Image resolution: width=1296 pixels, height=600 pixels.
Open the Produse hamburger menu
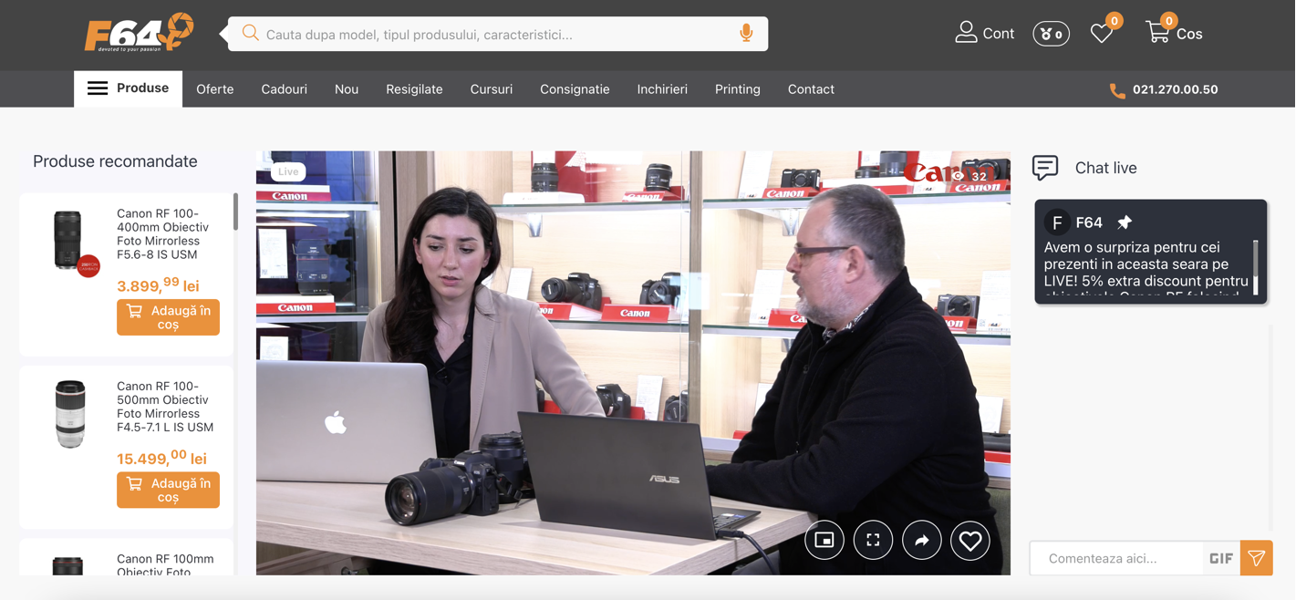[128, 88]
